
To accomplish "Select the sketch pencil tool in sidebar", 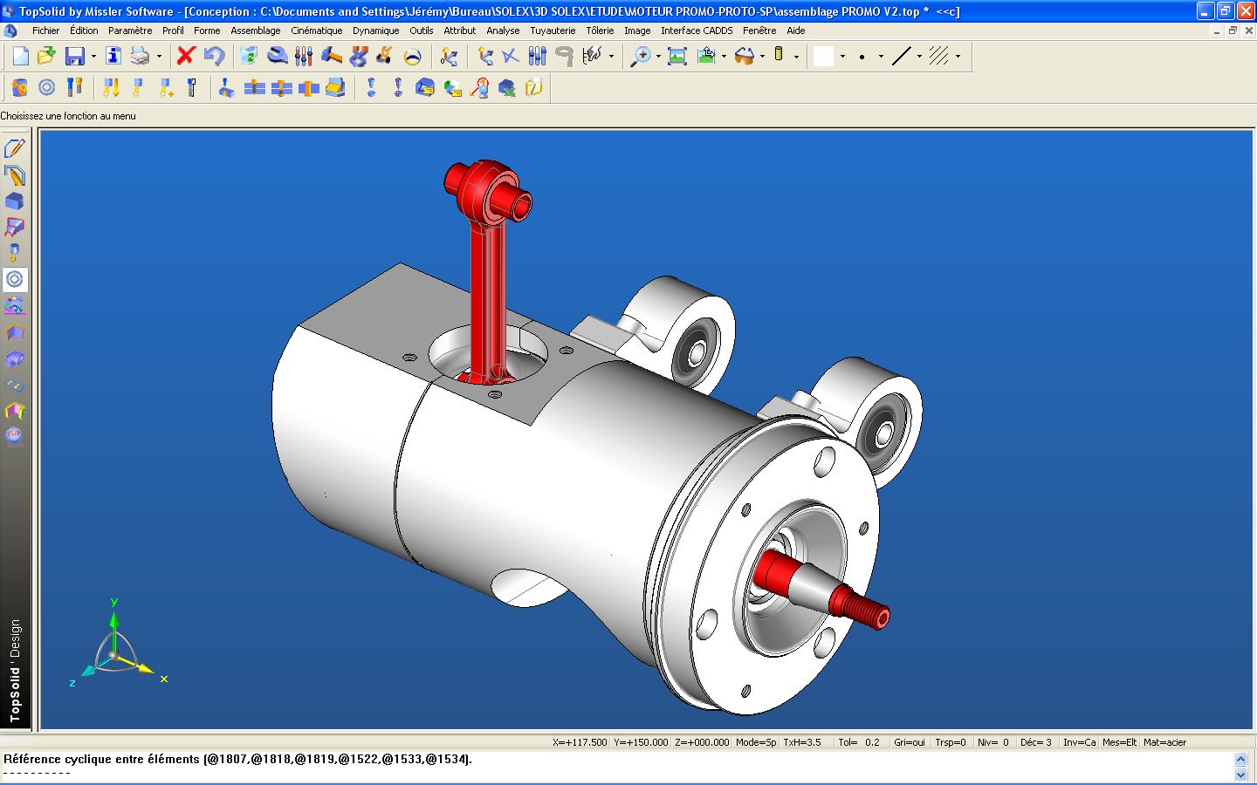I will 15,148.
